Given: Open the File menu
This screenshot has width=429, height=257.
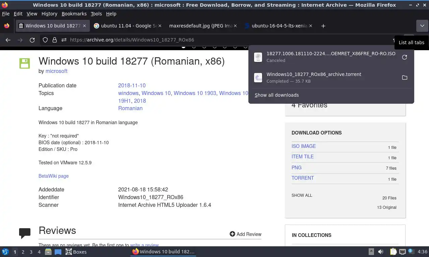Looking at the screenshot, I should (6, 14).
